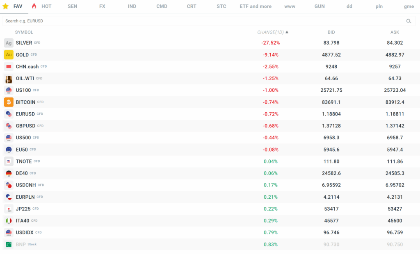
Task: Click the BID column header
Action: pos(331,32)
